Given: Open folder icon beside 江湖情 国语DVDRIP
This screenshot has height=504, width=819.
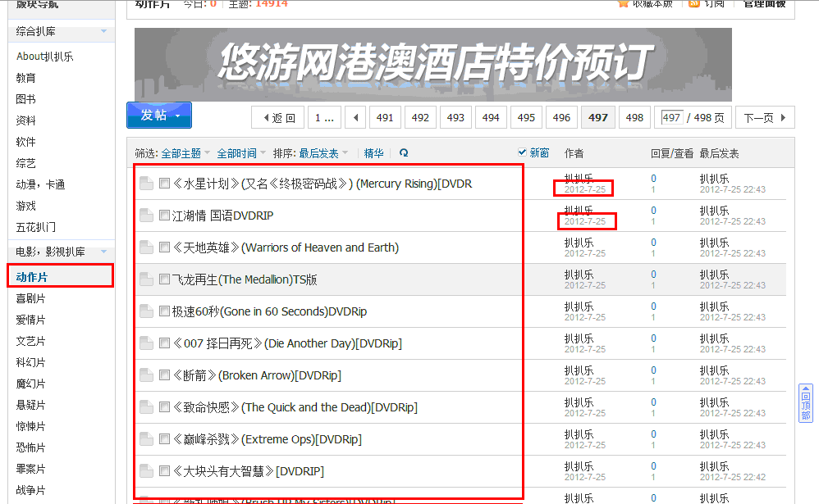Looking at the screenshot, I should tap(146, 216).
